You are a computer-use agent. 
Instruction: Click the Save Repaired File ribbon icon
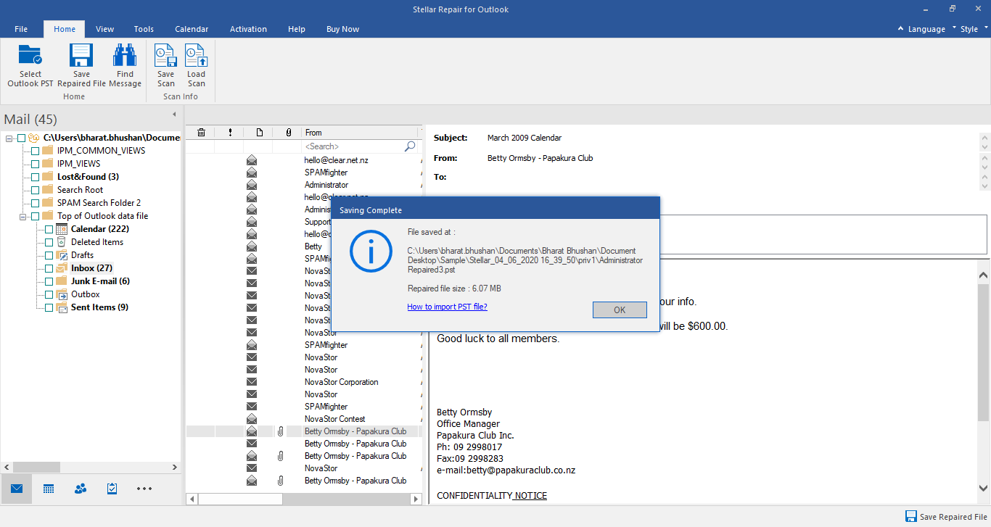point(81,57)
